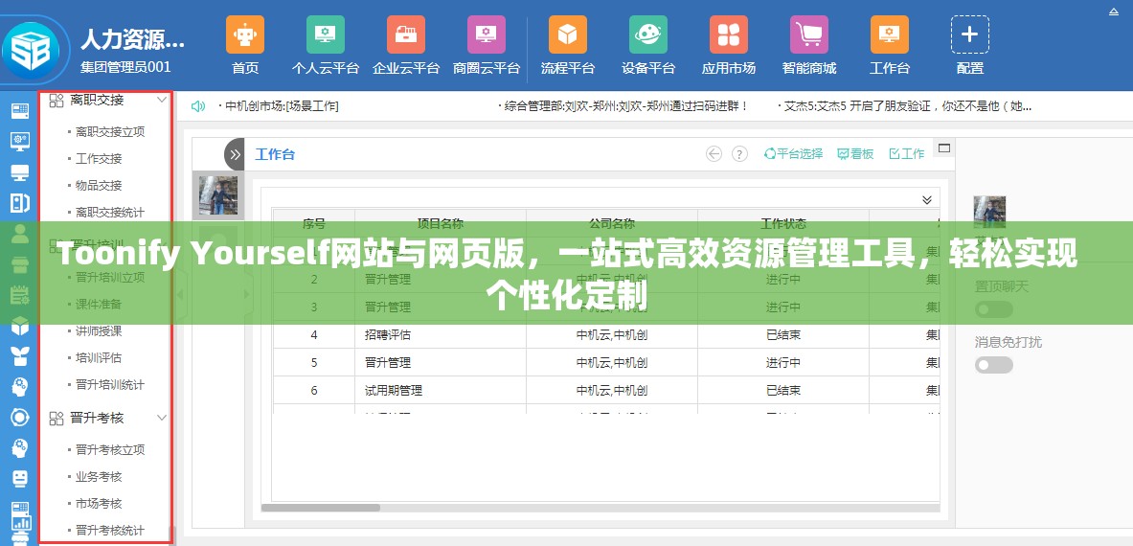
Task: Click 进行中 status in row 5
Action: (x=783, y=362)
